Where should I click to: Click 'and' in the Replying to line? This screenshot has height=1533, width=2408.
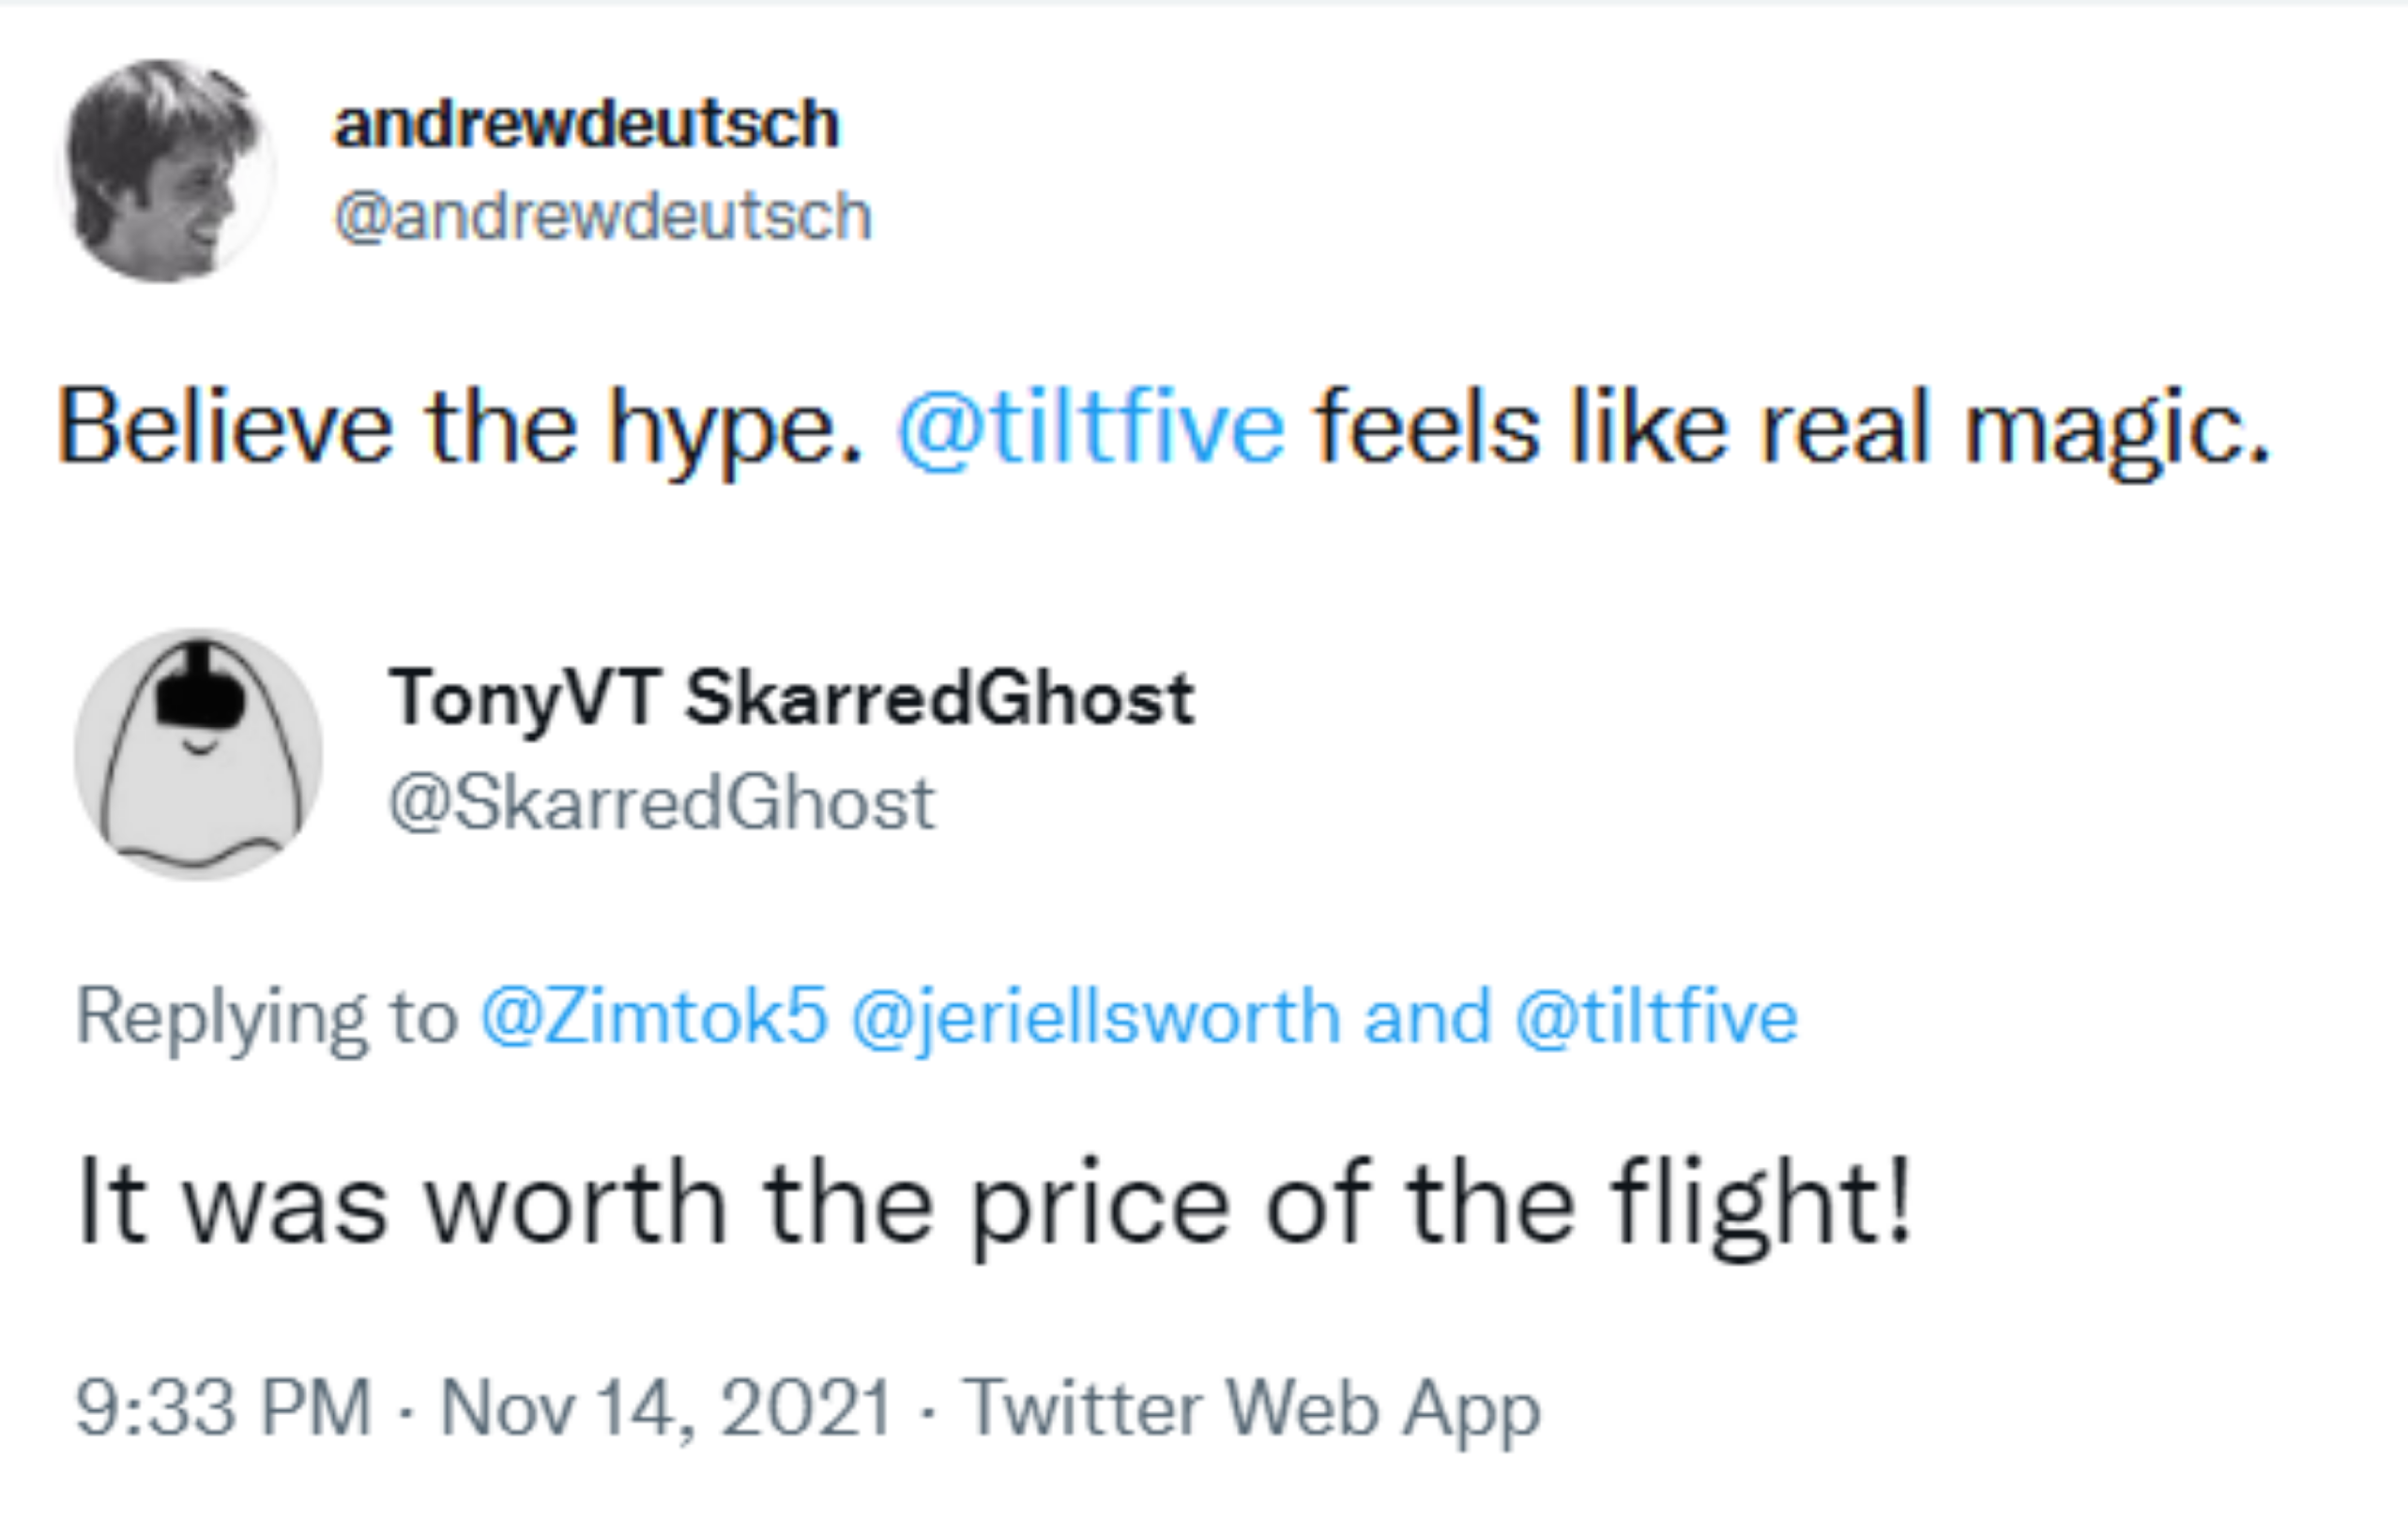coord(1427,1016)
